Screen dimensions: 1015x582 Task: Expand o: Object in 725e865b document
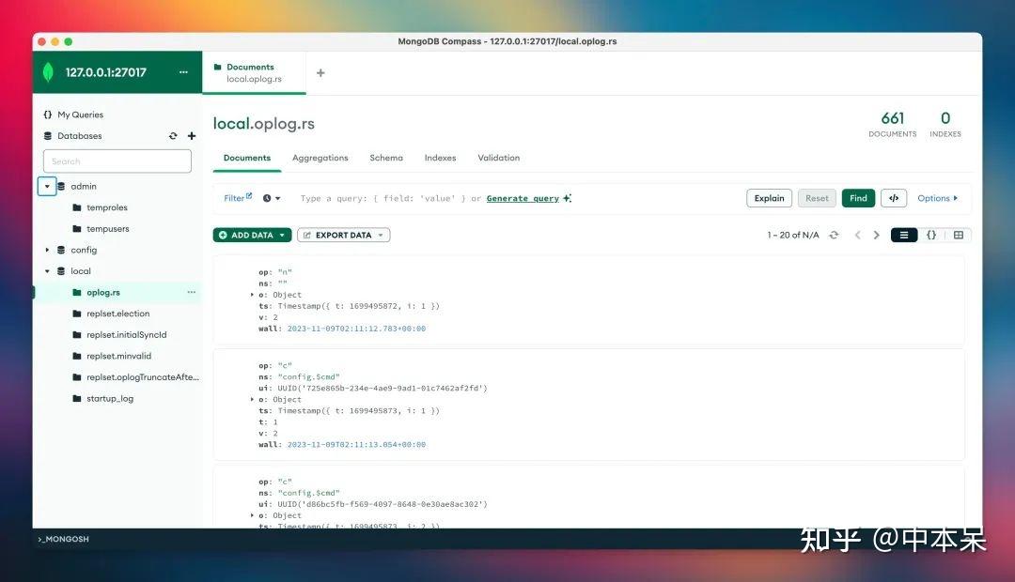point(253,400)
